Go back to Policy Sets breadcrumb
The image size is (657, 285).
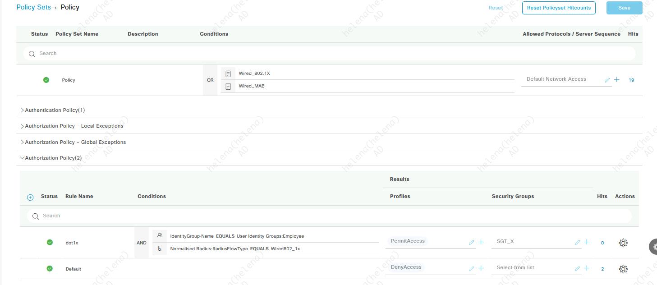coord(34,7)
